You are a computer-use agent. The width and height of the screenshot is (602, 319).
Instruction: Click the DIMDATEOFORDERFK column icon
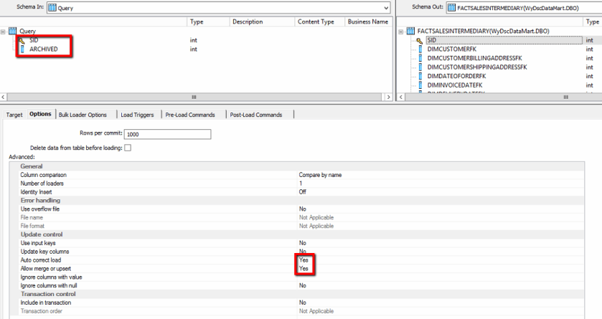(420, 76)
